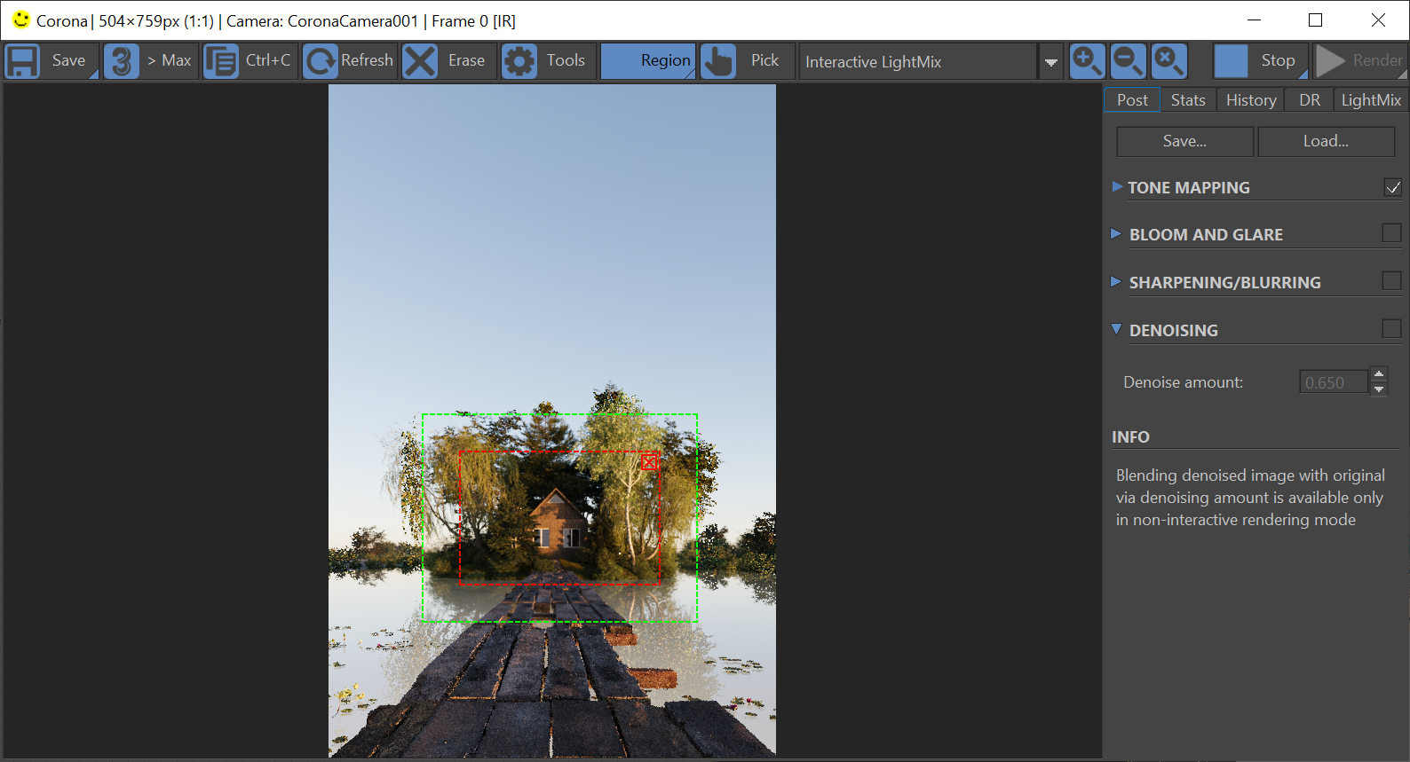
Task: Click the 3ds Max logo icon
Action: (x=122, y=61)
